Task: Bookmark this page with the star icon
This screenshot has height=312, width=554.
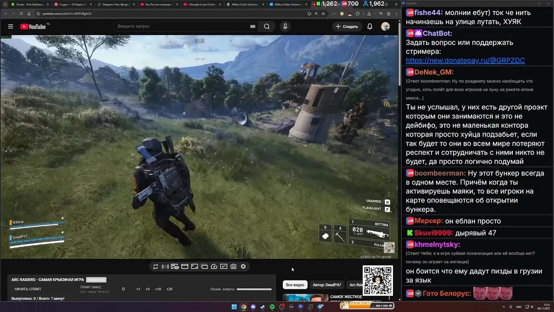Action: (323, 13)
